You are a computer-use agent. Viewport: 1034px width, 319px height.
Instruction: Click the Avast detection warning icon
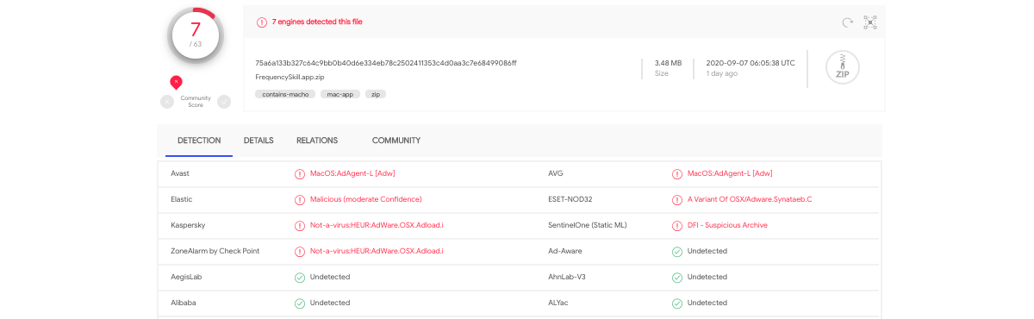click(x=300, y=173)
